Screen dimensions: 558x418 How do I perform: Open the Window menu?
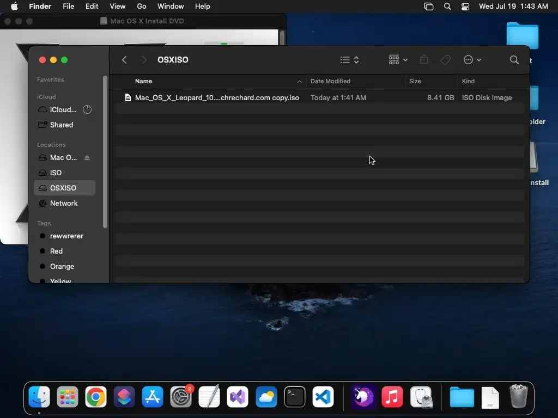pos(171,6)
